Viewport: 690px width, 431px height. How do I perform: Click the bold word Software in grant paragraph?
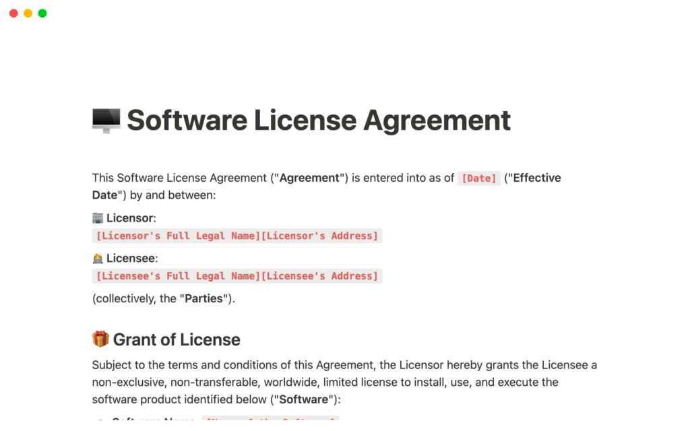(303, 399)
